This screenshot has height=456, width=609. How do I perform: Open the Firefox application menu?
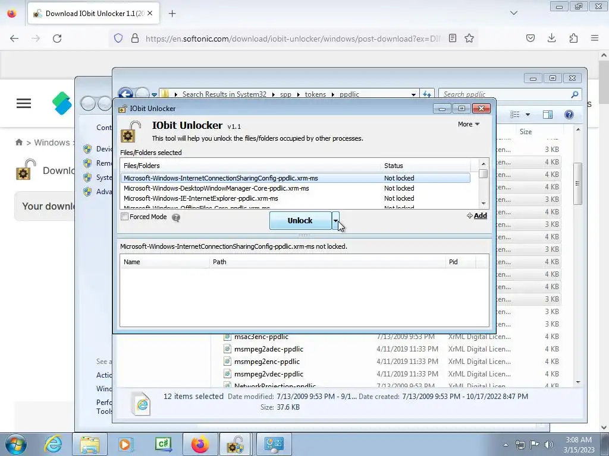pos(595,38)
